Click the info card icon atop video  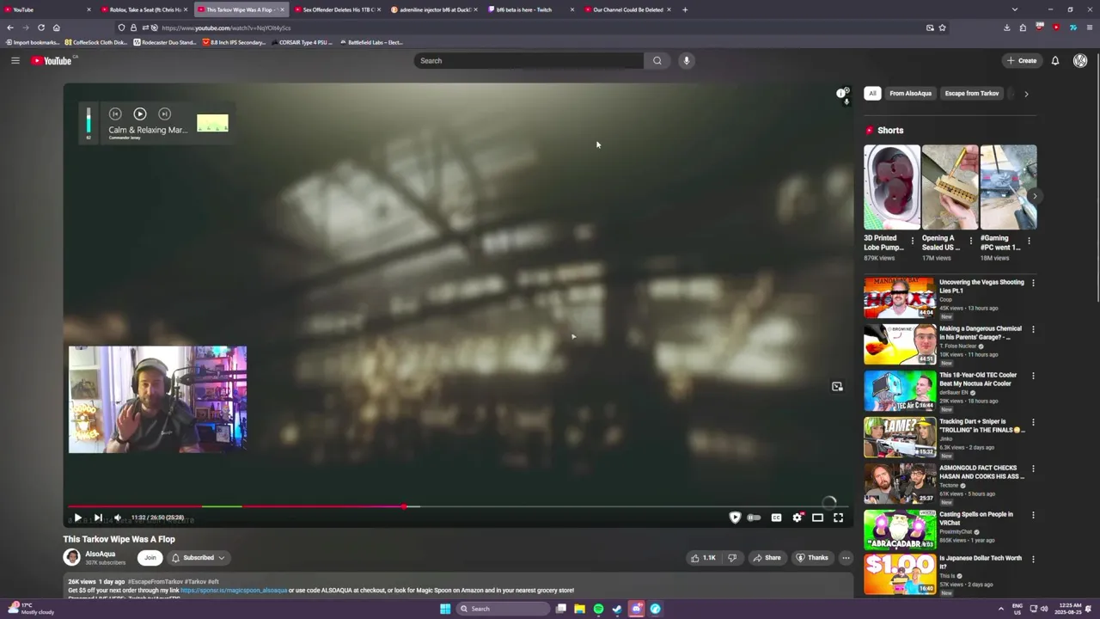coord(842,93)
